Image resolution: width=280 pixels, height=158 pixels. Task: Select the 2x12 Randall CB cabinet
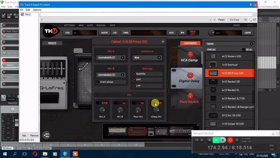(x=230, y=82)
